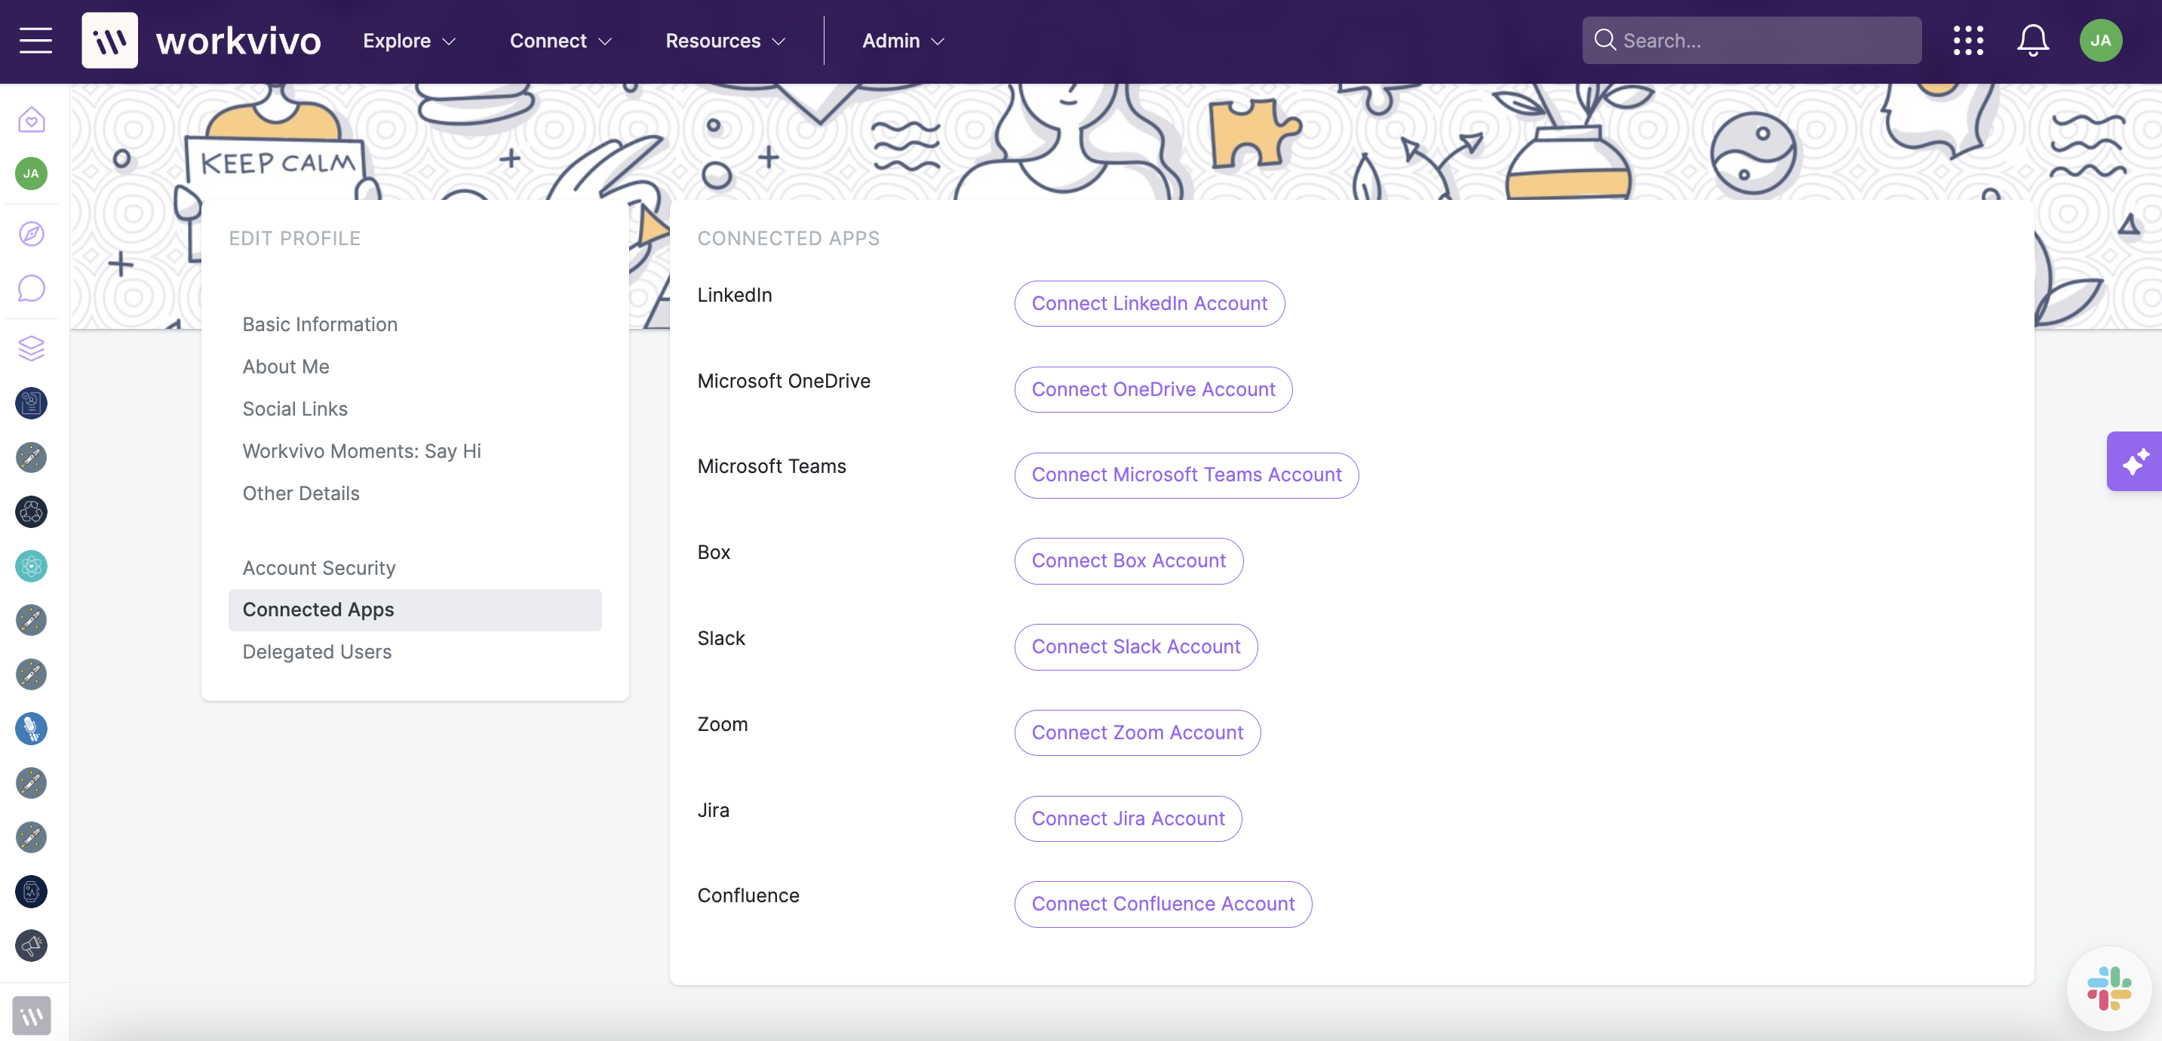The image size is (2162, 1041).
Task: Click Connect Jira Account
Action: (x=1128, y=818)
